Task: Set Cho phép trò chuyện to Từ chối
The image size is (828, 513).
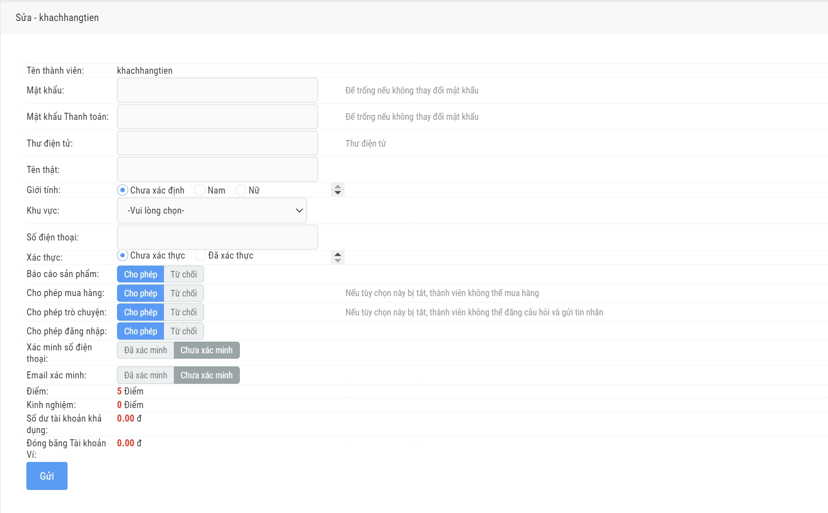Action: pyautogui.click(x=184, y=312)
